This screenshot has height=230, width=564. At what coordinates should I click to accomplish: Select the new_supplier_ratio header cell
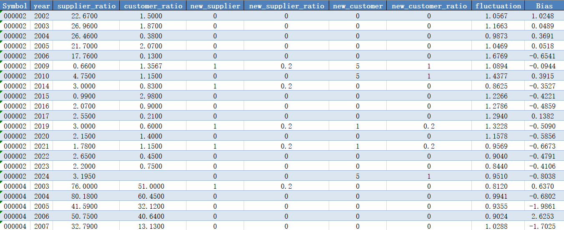click(x=286, y=5)
